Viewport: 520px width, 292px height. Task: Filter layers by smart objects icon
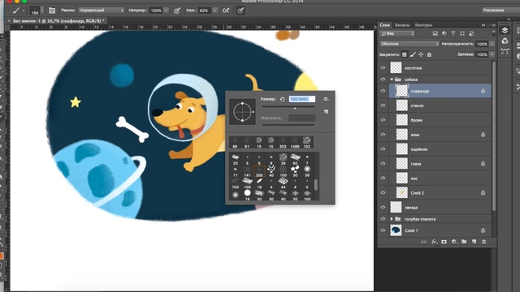[x=471, y=33]
